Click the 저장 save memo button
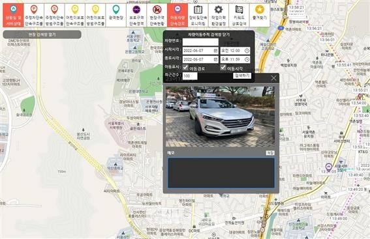 [x=270, y=153]
